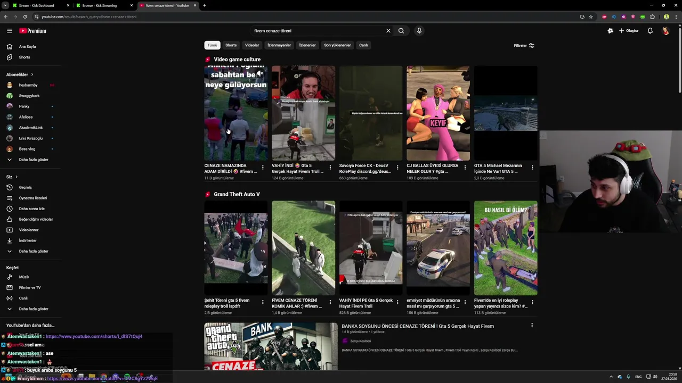Expand Daha fazla göster under Keşfet
The width and height of the screenshot is (682, 383).
(33, 309)
